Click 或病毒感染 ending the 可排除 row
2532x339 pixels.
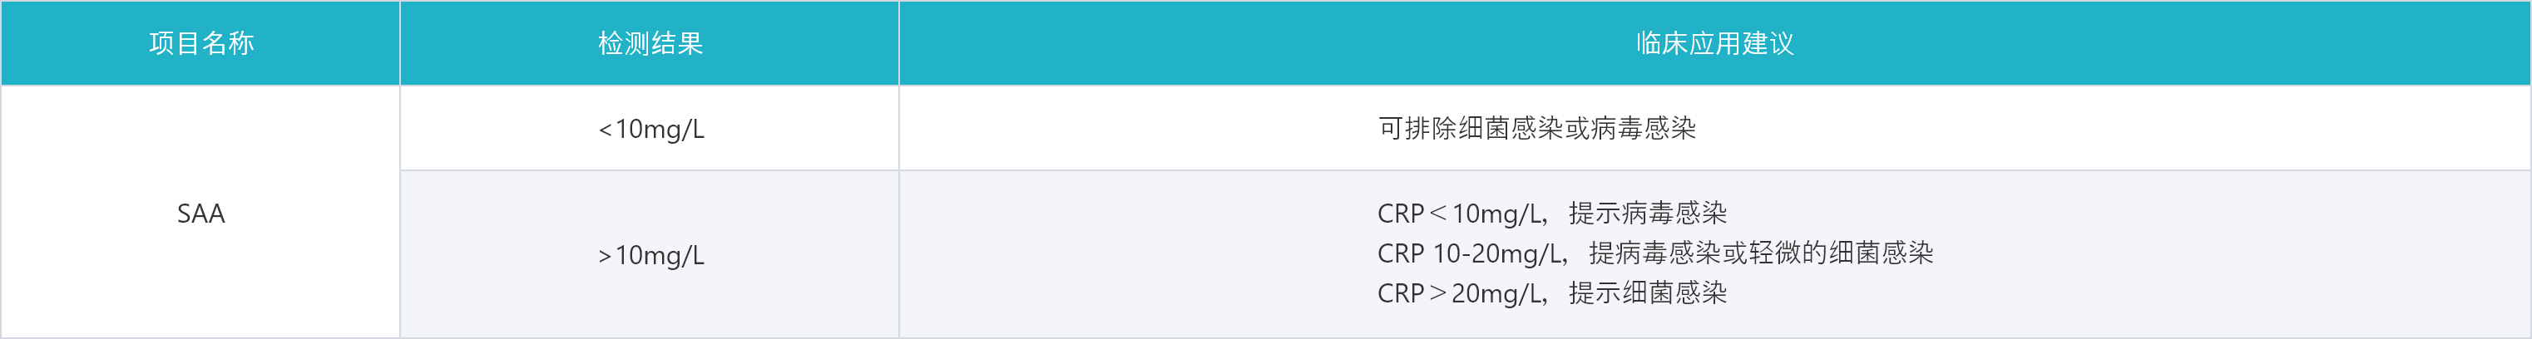pyautogui.click(x=1630, y=129)
